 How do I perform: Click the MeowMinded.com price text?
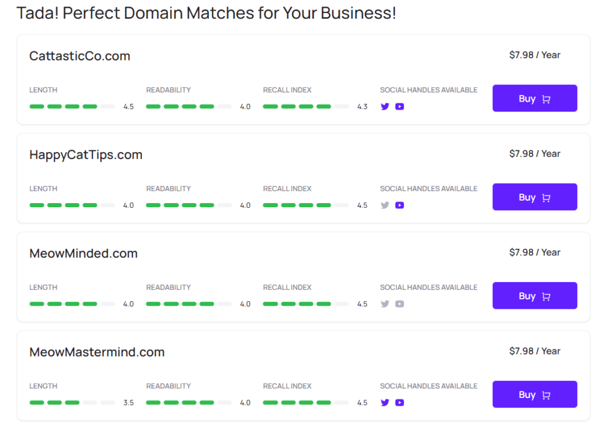534,252
